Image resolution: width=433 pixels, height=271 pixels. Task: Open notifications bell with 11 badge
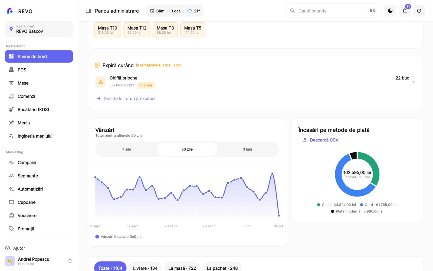click(x=405, y=11)
